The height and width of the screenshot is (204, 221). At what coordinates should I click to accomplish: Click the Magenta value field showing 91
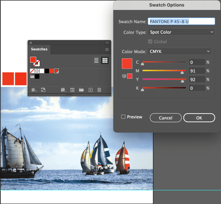197,71
